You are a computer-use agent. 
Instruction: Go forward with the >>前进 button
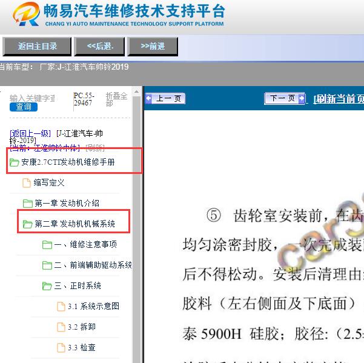(x=153, y=46)
